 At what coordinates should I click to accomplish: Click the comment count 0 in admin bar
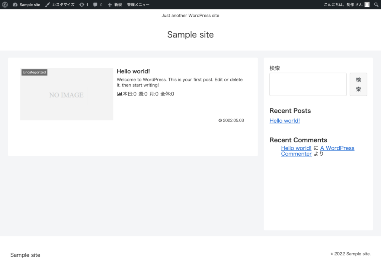[x=101, y=4]
